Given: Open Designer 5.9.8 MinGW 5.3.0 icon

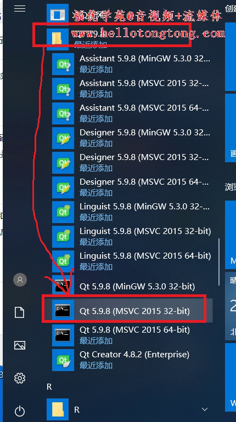Looking at the screenshot, I should click(x=63, y=138).
